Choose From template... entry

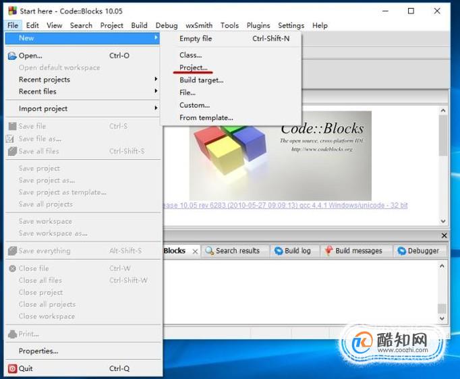pyautogui.click(x=231, y=117)
